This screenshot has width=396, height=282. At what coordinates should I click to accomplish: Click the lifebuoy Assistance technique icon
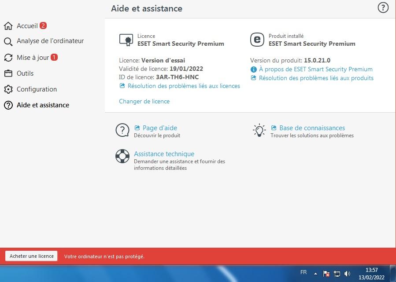(122, 156)
